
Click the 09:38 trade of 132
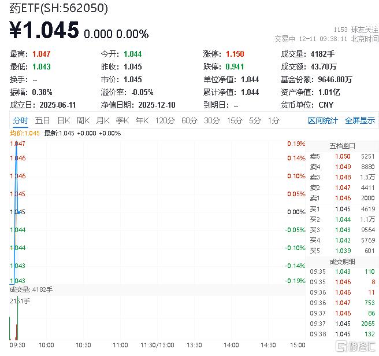342,334
